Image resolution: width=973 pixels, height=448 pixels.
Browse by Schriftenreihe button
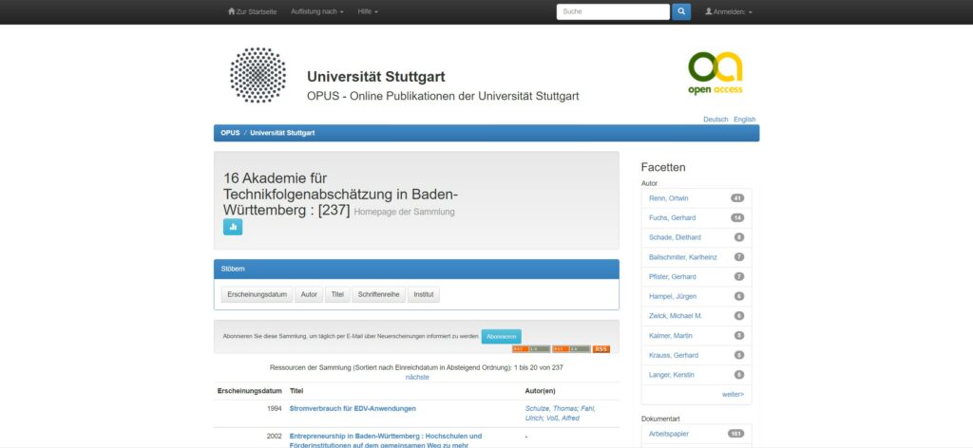[x=378, y=295]
